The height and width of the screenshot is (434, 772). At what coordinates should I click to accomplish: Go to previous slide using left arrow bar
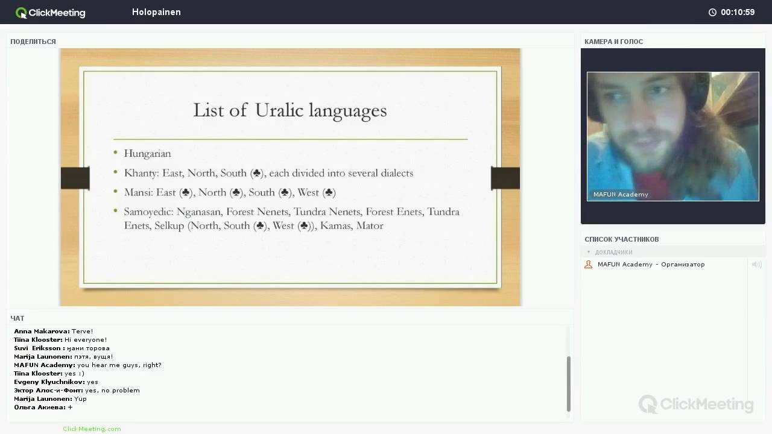[75, 178]
